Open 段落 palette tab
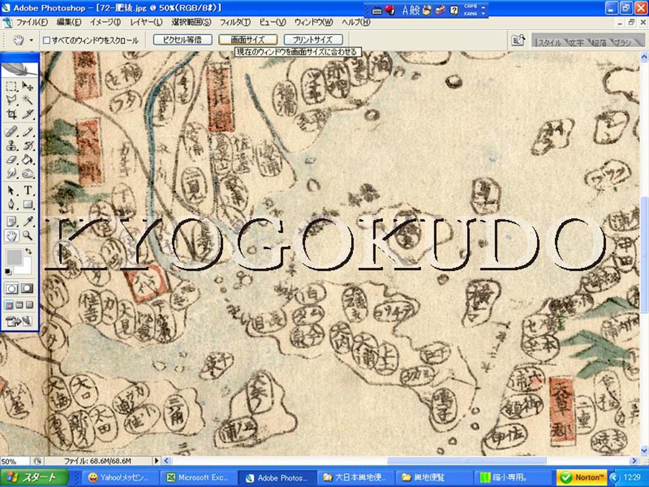 coord(599,42)
